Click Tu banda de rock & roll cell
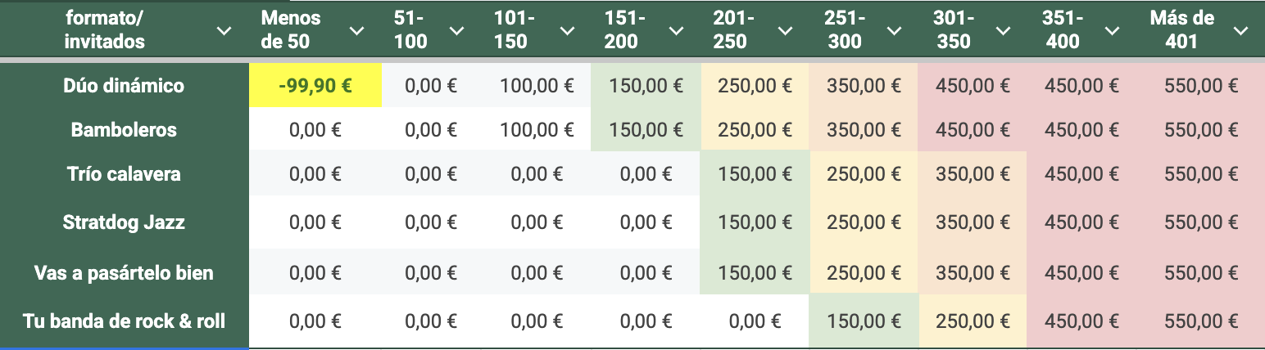Screen dimensions: 1265x350 [x=124, y=321]
